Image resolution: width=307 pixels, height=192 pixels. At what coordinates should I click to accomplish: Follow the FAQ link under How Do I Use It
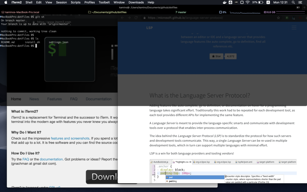coord(26,159)
